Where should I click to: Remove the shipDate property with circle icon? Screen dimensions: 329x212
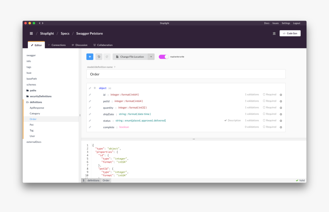(281, 114)
